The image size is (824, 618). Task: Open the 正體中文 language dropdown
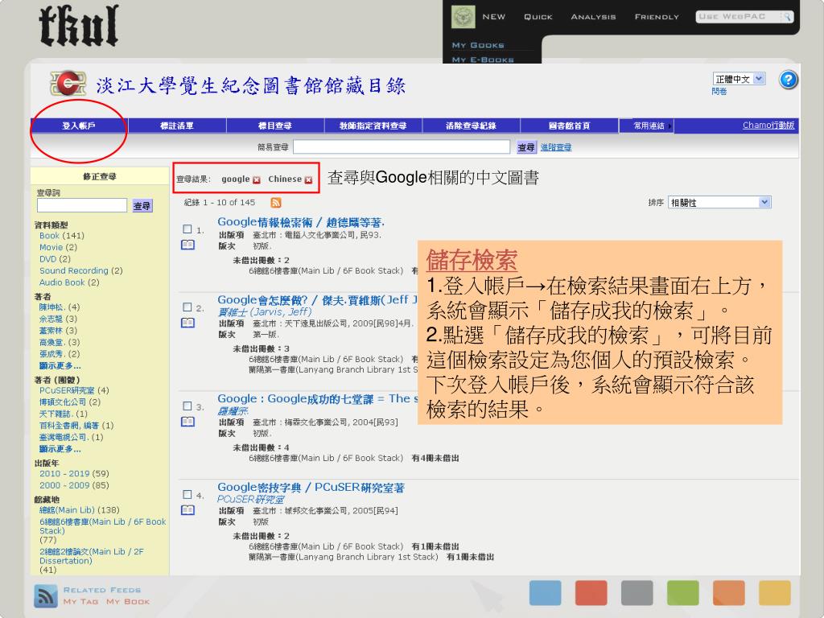coord(739,79)
